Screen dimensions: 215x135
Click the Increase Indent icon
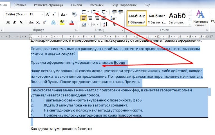coord(120,12)
